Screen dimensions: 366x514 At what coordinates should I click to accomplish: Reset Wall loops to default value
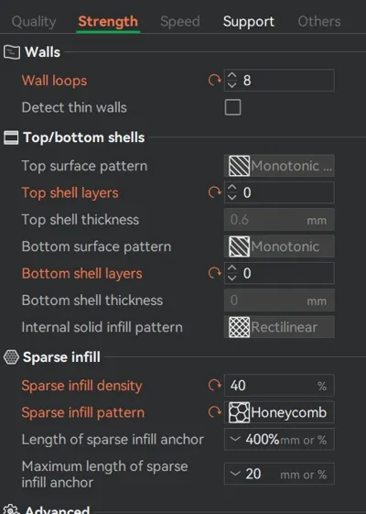pos(215,80)
